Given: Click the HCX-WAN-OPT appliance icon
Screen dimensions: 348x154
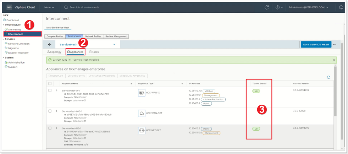Looking at the screenshot, I should pos(142,114).
